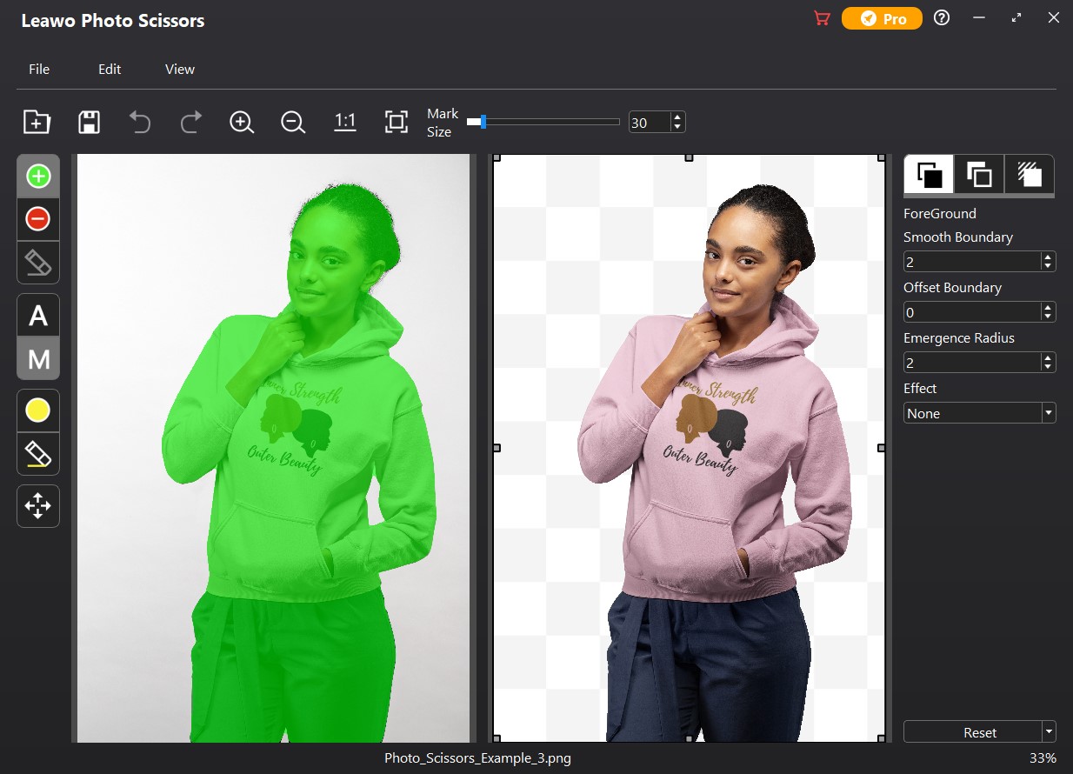Switch to Automatic mode (A)
Viewport: 1073px width, 774px height.
tap(38, 315)
